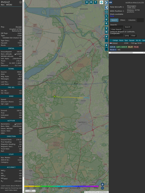Viewport: 145px width, 193px height.
Task: Open the OpenStreetMap contributors attribution link
Action: point(93,192)
